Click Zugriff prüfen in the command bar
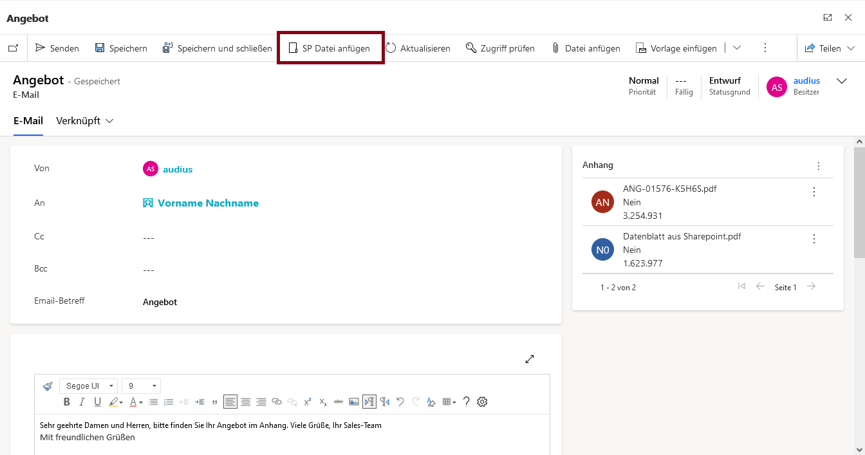This screenshot has width=865, height=455. point(500,48)
